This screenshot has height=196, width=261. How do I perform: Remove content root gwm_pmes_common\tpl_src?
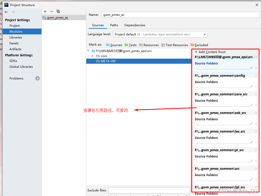pos(256,187)
